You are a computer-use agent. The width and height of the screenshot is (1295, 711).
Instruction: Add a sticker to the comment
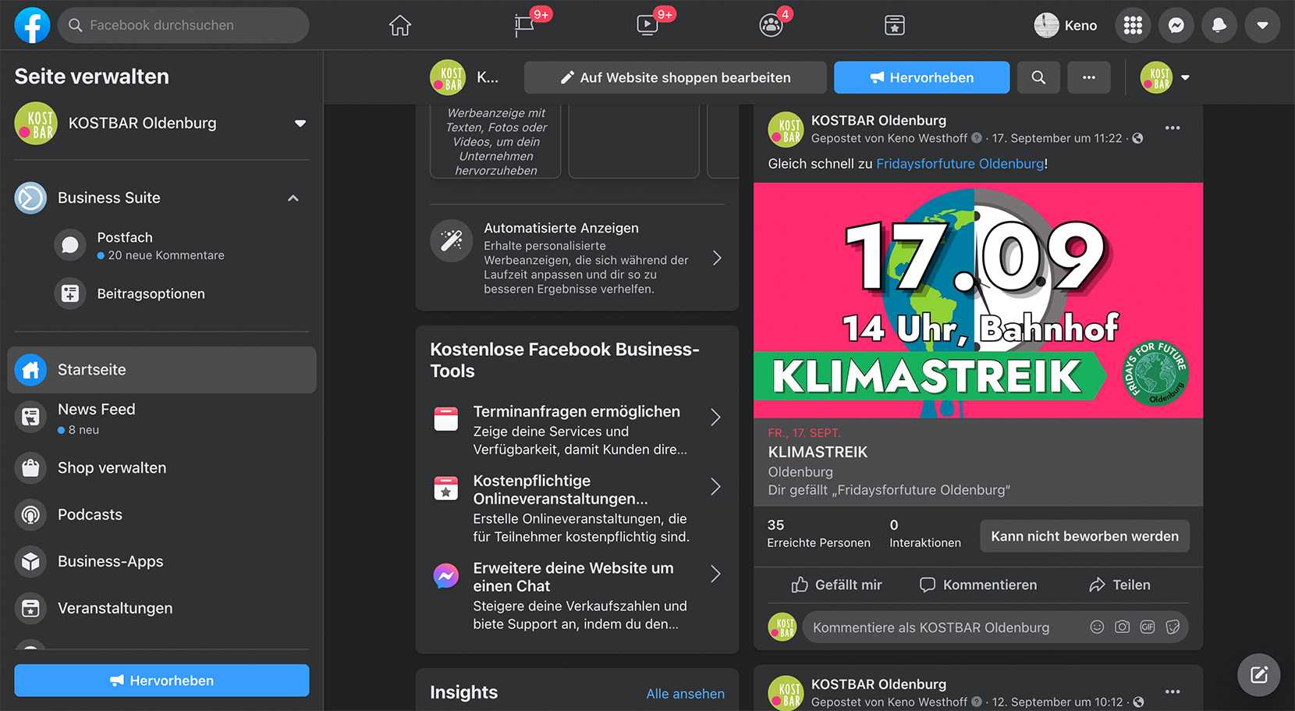[1173, 627]
